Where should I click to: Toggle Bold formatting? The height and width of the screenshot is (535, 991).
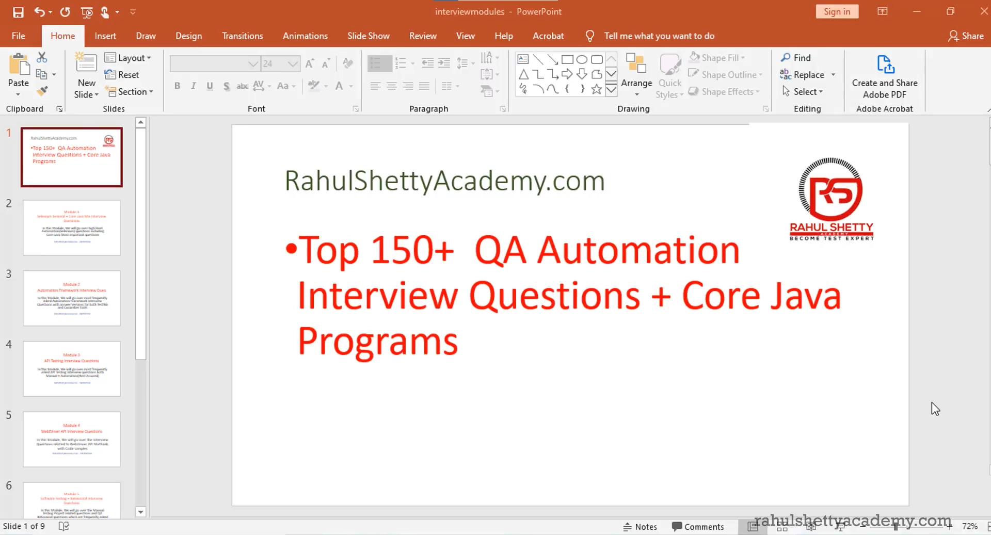pos(177,86)
